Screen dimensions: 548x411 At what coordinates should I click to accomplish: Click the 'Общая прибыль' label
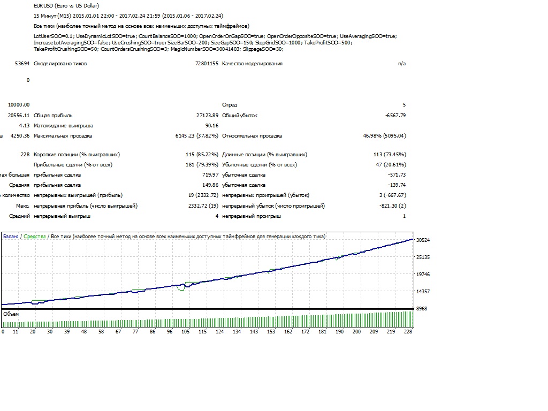tap(53, 116)
